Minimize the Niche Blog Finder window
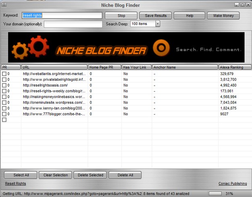This screenshot has width=252, height=197. coord(237,5)
